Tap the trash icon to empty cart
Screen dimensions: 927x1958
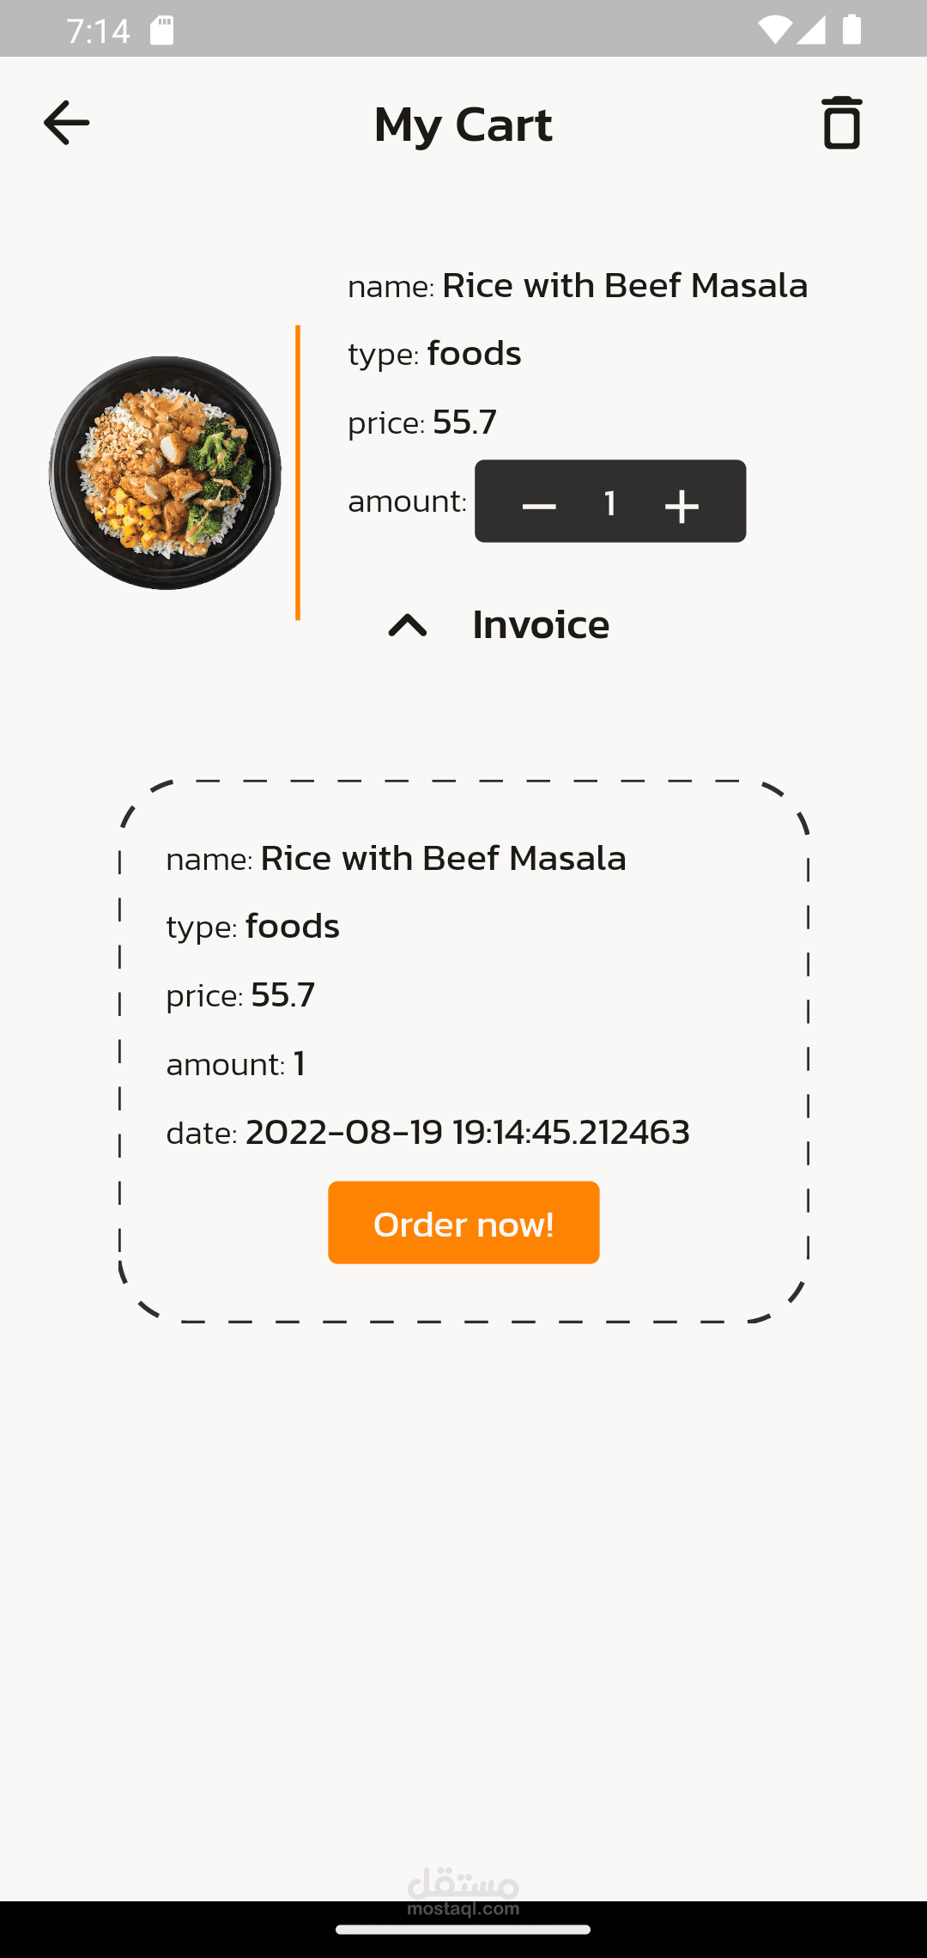[x=841, y=123]
